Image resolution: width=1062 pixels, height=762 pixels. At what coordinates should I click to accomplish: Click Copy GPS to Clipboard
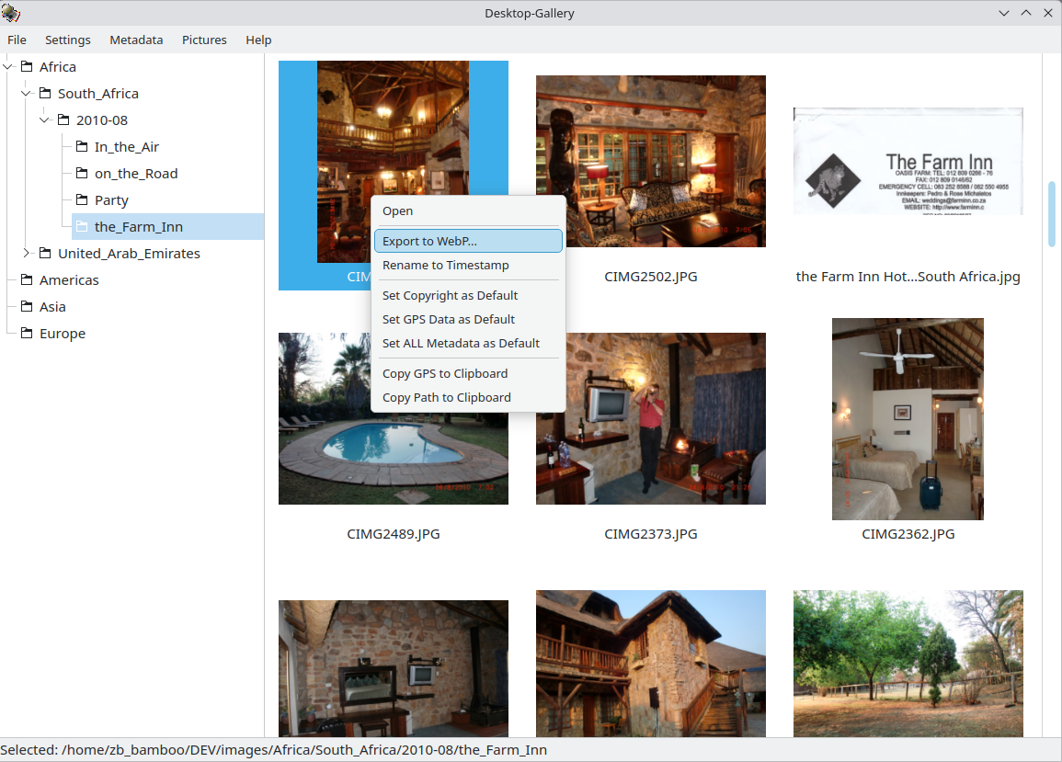[x=445, y=373]
